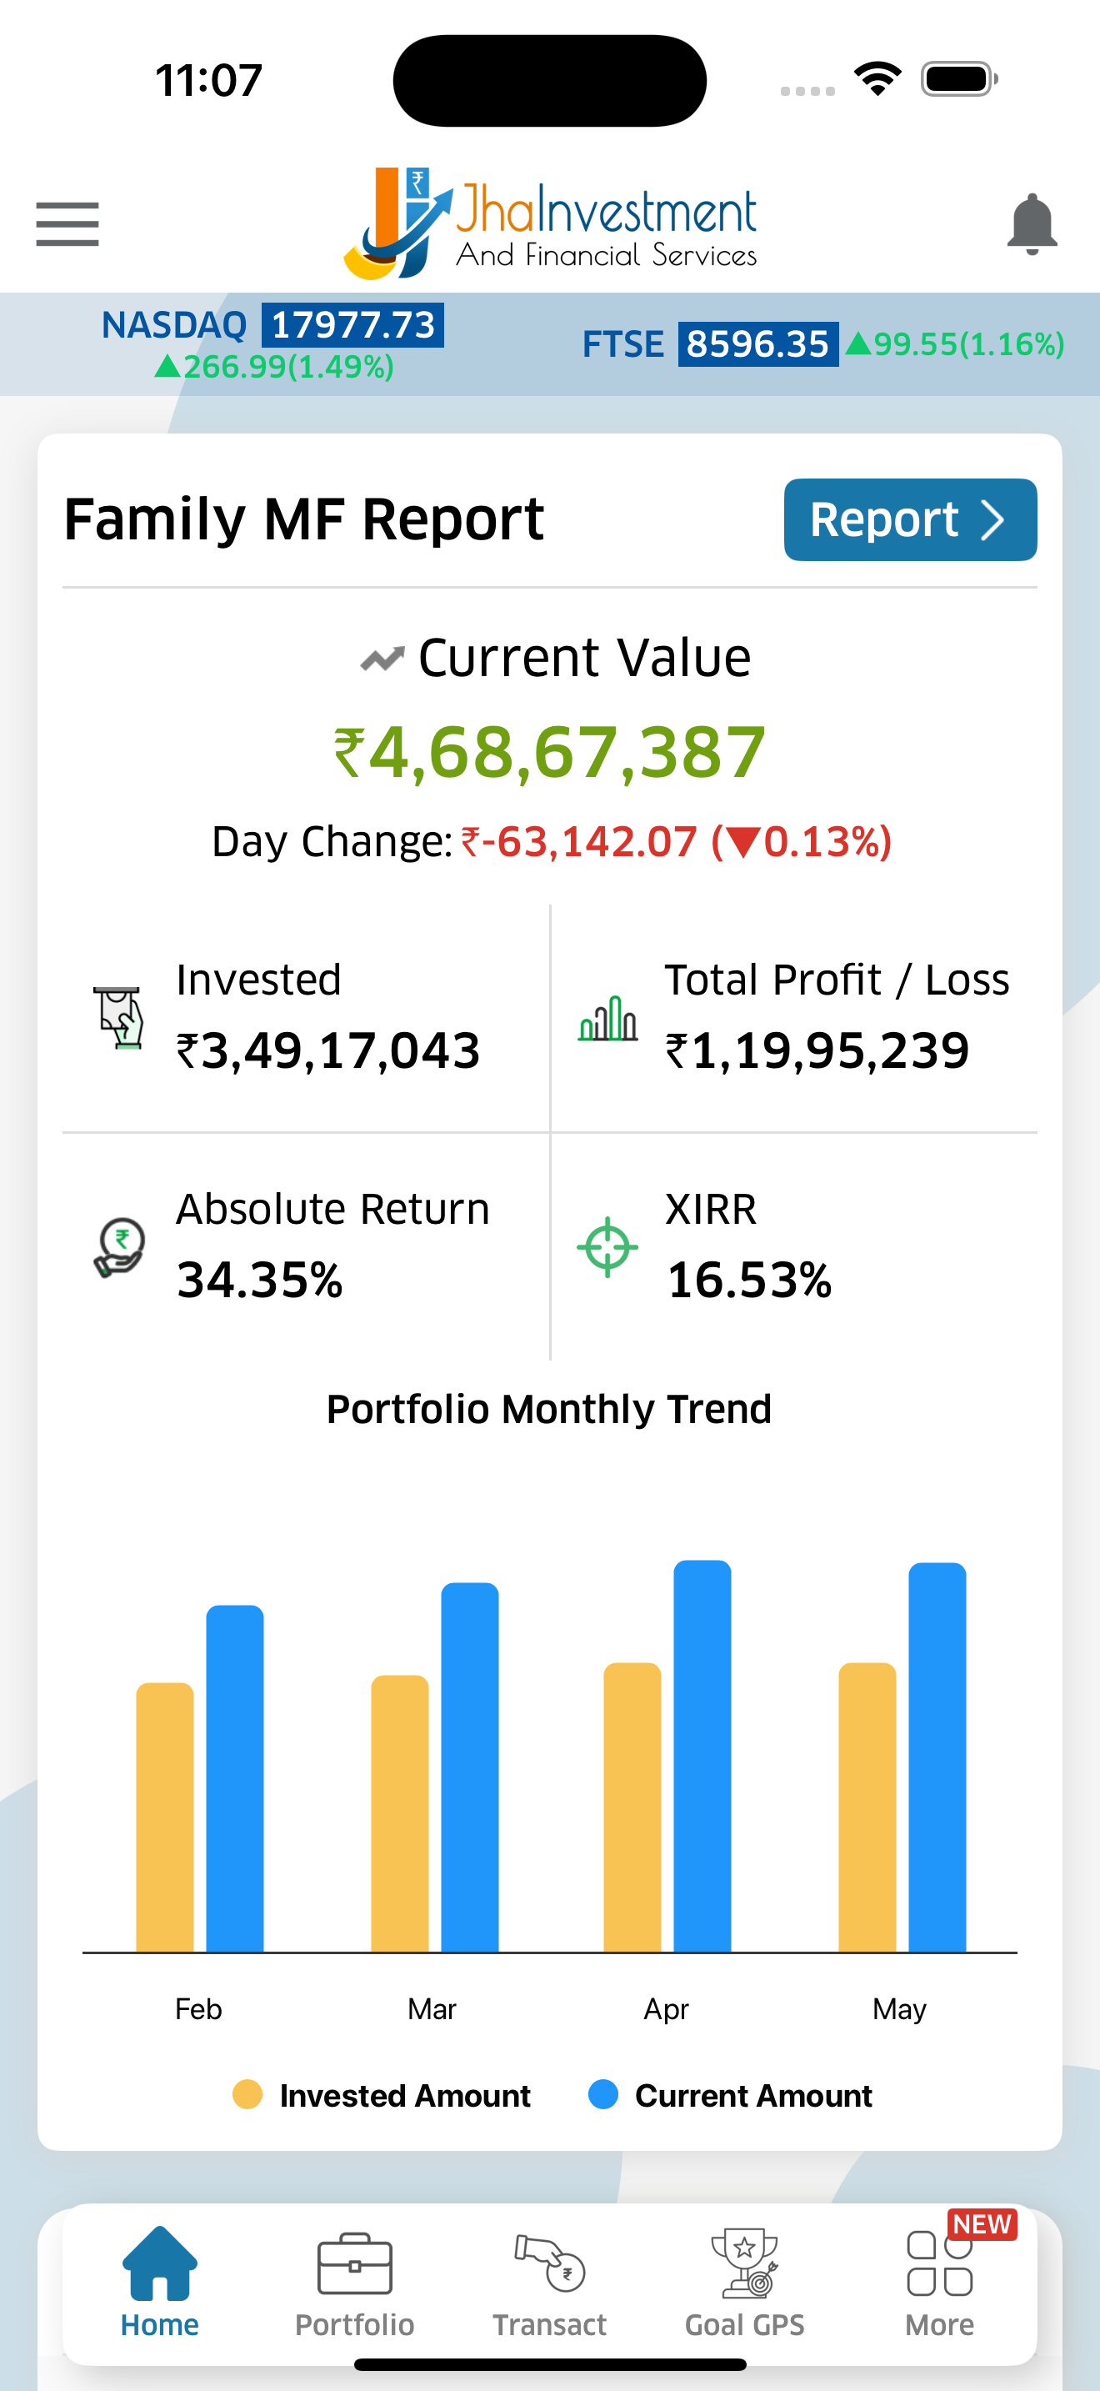Tap the Current Value trend arrow icon
The width and height of the screenshot is (1100, 2391).
[382, 659]
